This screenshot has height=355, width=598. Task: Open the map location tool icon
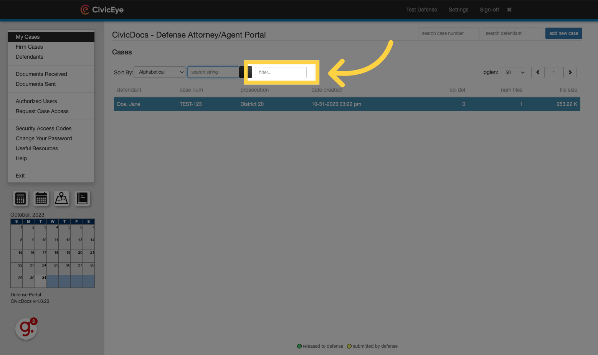(x=61, y=198)
